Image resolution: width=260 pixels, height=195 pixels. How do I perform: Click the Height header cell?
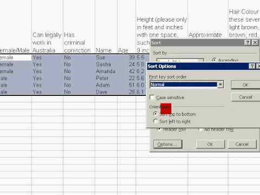pos(161,27)
